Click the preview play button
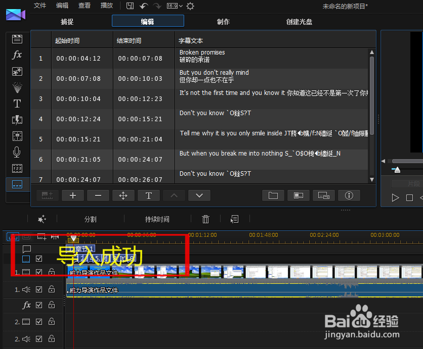 pyautogui.click(x=395, y=198)
